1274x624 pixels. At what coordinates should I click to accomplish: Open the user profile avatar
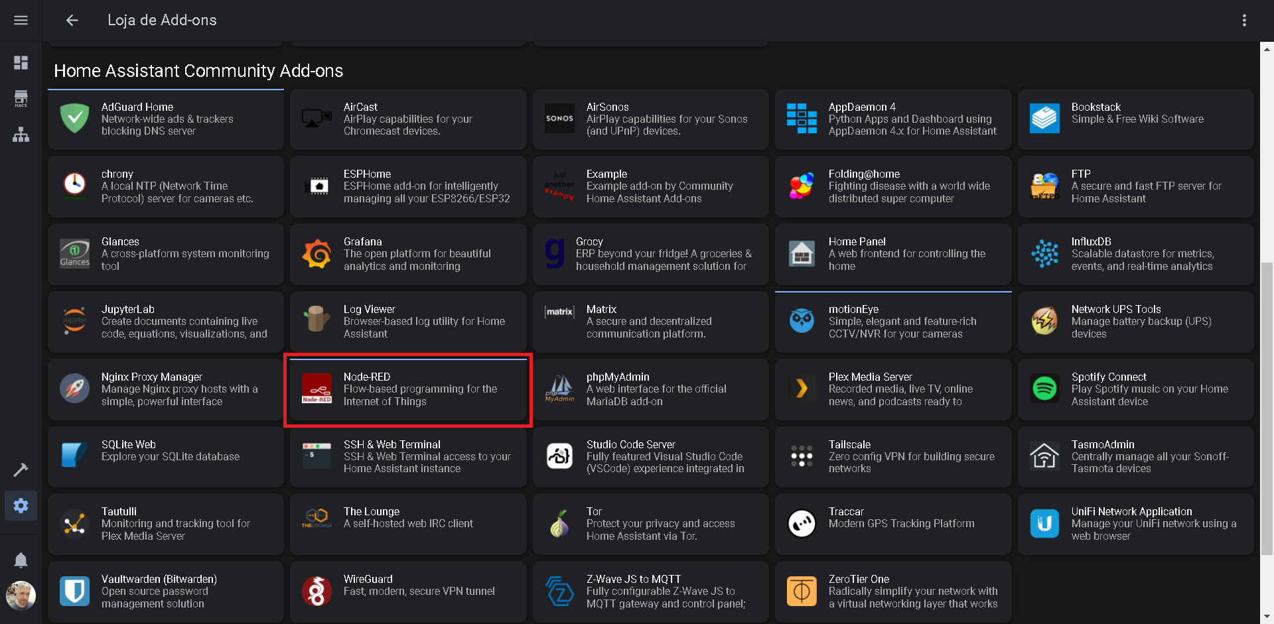coord(21,595)
